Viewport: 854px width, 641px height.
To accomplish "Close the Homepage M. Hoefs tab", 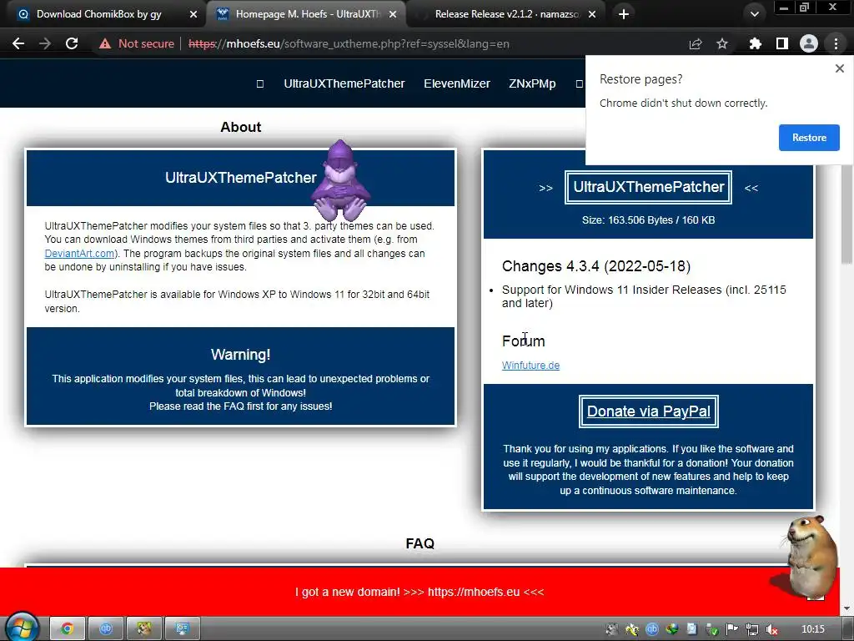I will pos(393,14).
